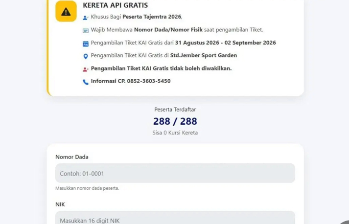Click the text Nomor Dada/Nomor Fisik
Viewport: 349px width, 224px height.
click(x=168, y=29)
